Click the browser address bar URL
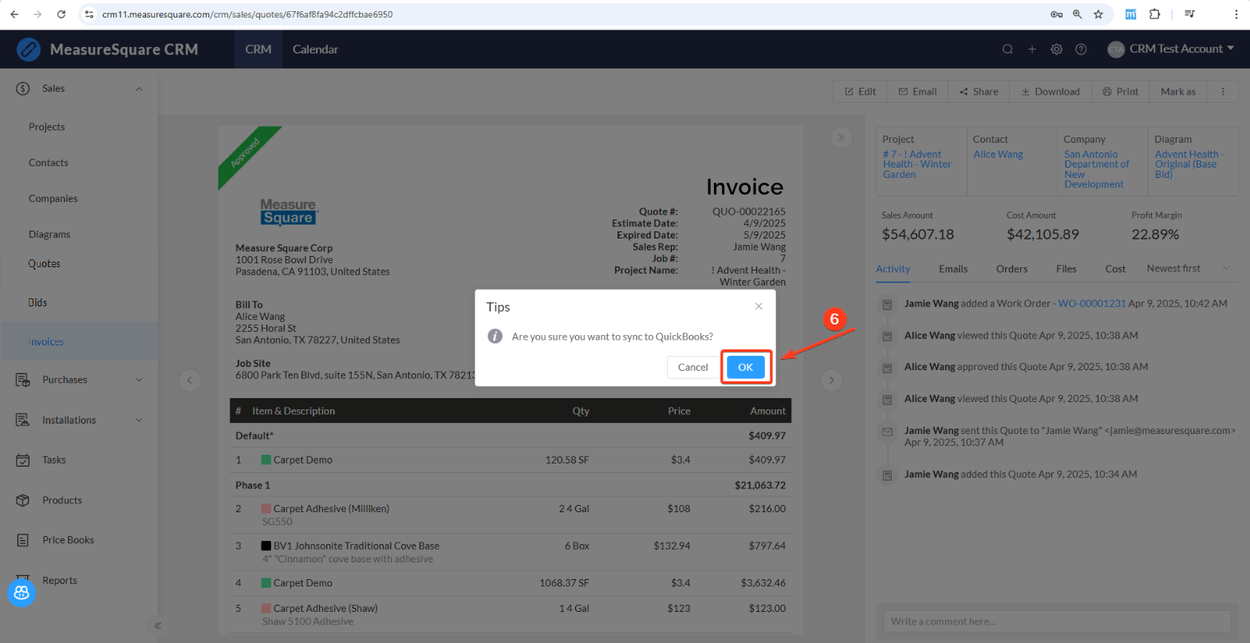Image resolution: width=1250 pixels, height=643 pixels. 247,14
